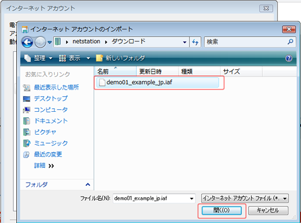The width and height of the screenshot is (301, 223).
Task: Click the demo01_example_jp.iaf file icon
Action: [x=102, y=82]
